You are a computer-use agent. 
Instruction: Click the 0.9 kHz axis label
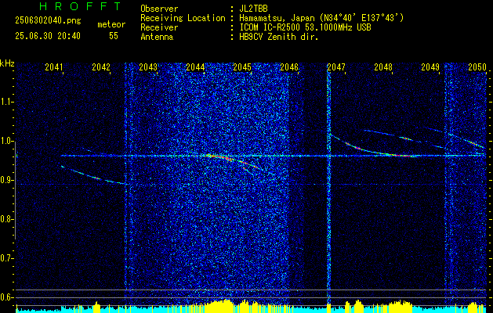pyautogui.click(x=6, y=180)
